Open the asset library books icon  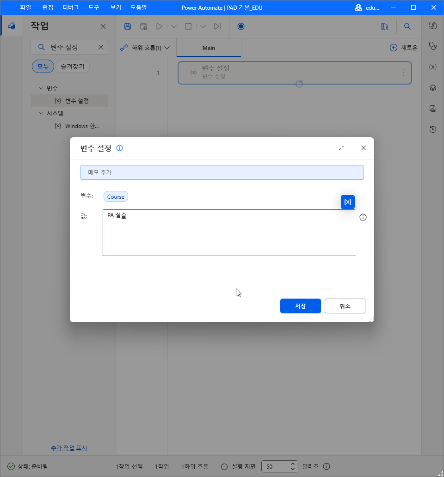(385, 26)
